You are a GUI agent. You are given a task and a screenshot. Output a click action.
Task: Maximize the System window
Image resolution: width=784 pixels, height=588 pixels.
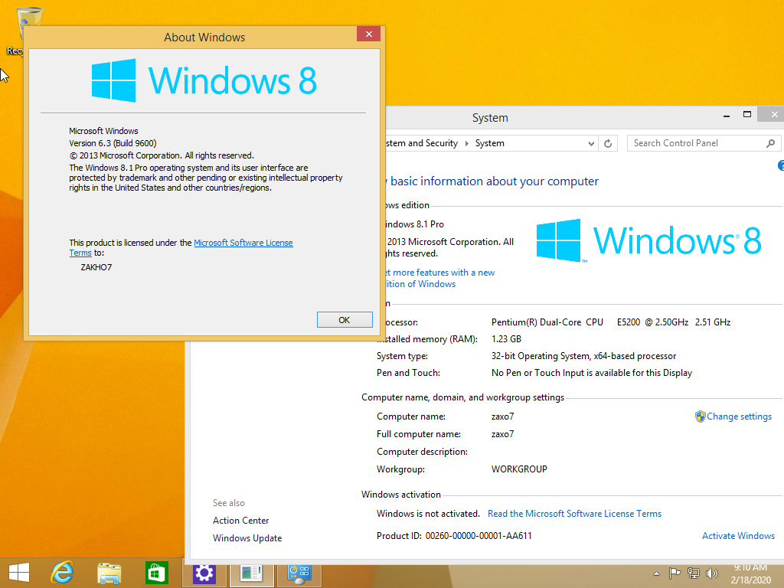click(747, 115)
